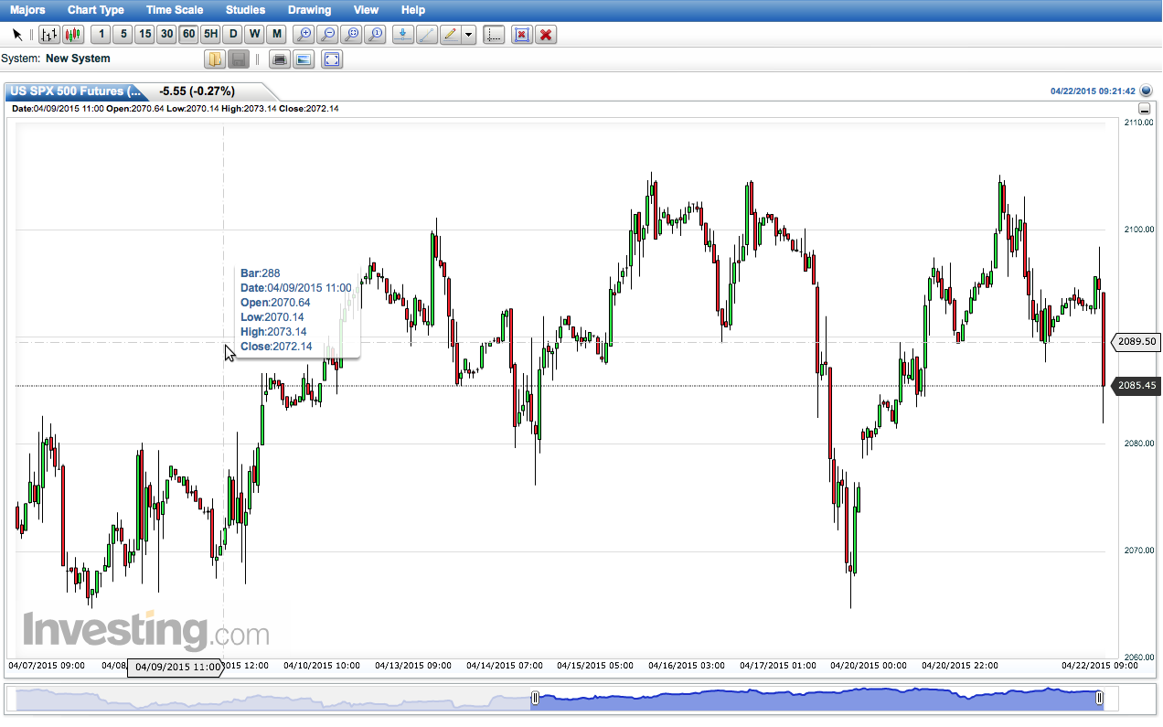This screenshot has width=1163, height=727.
Task: Collapse the chart pane with minus button
Action: coord(1145,109)
